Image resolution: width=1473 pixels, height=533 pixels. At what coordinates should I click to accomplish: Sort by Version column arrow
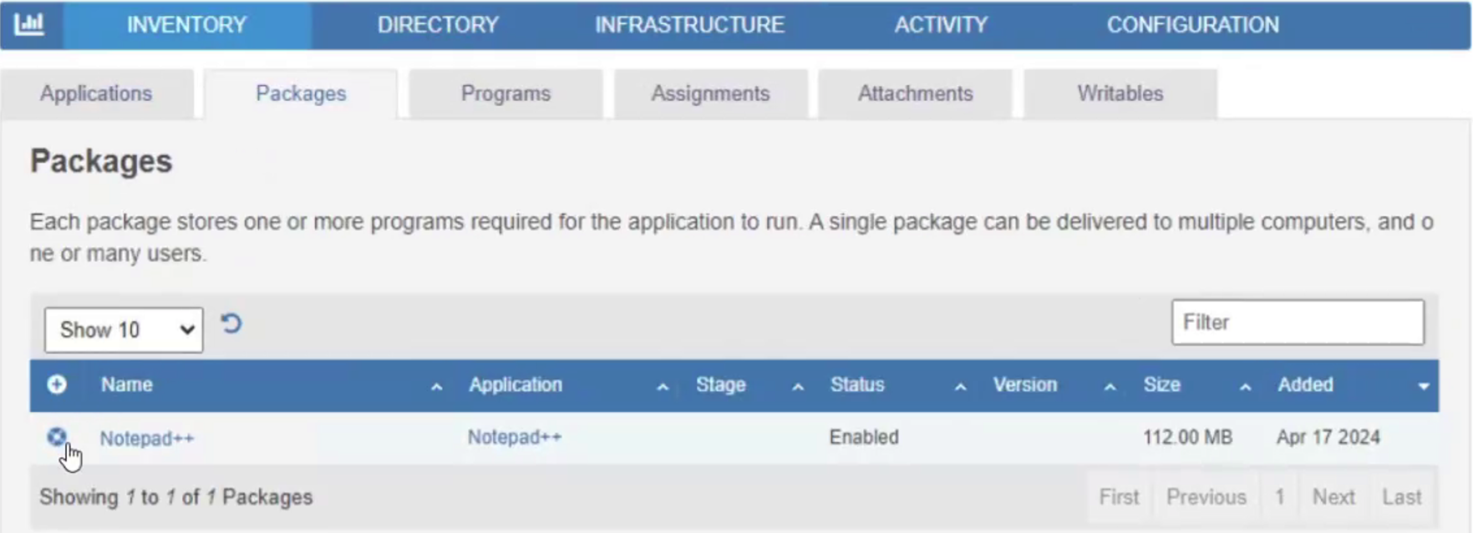click(1110, 386)
